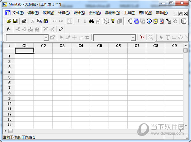Click the horizontal scrollbar thumb
Image resolution: width=191 pixels, height=142 pixels.
[x=11, y=131]
